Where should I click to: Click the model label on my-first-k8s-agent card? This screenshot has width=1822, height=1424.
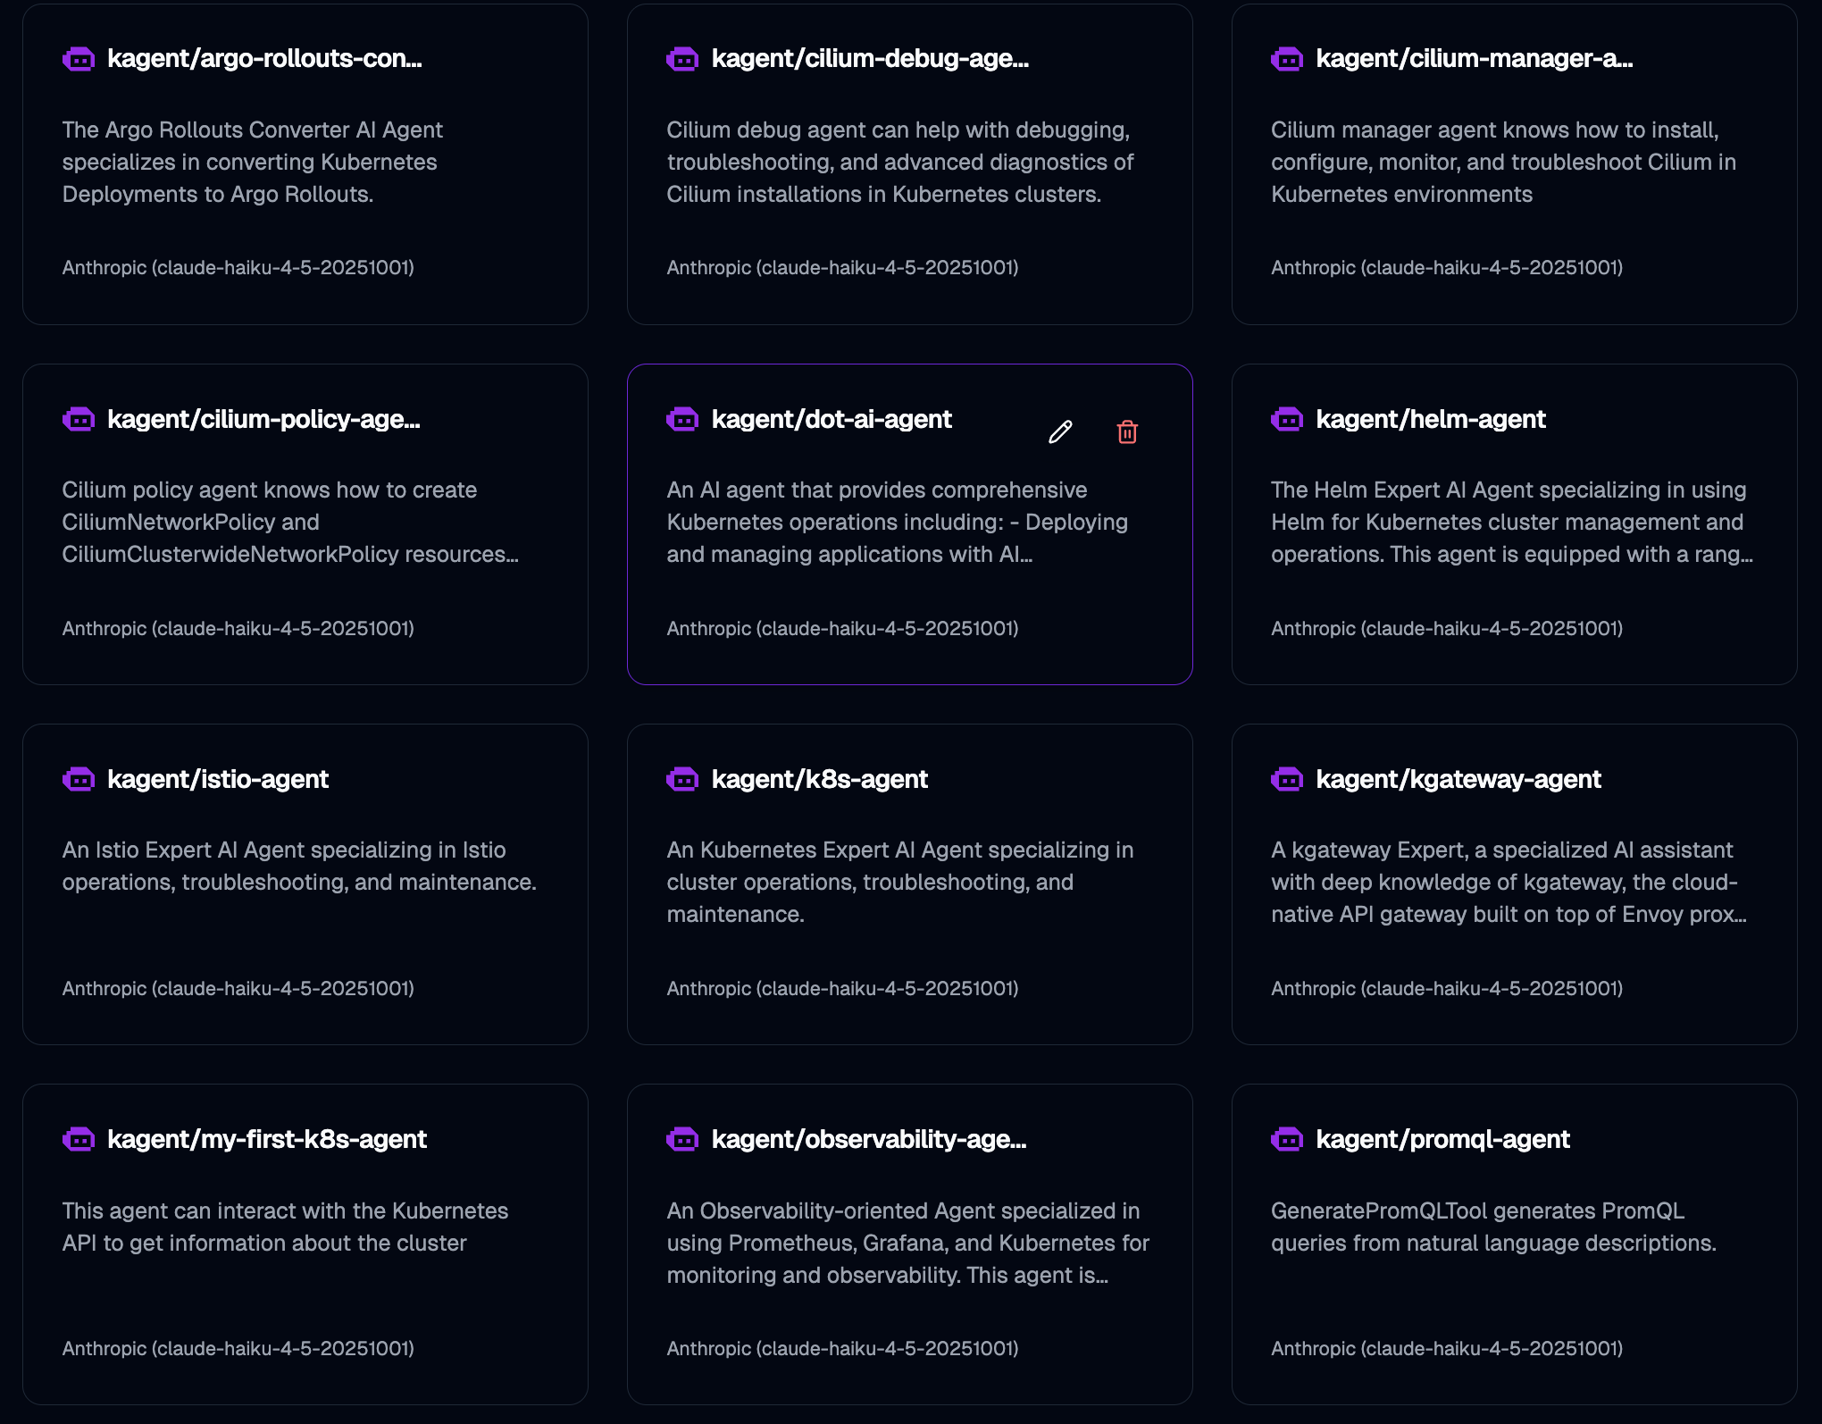click(238, 1348)
